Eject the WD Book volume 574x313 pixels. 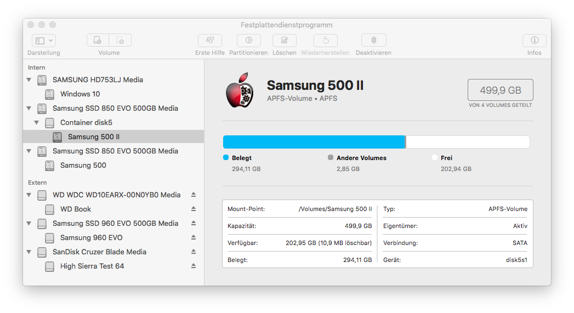click(194, 209)
